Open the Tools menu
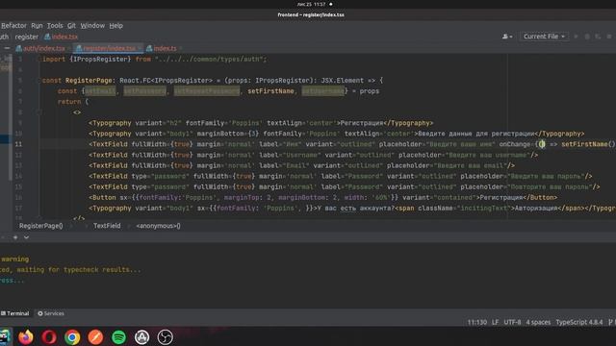 [x=55, y=26]
